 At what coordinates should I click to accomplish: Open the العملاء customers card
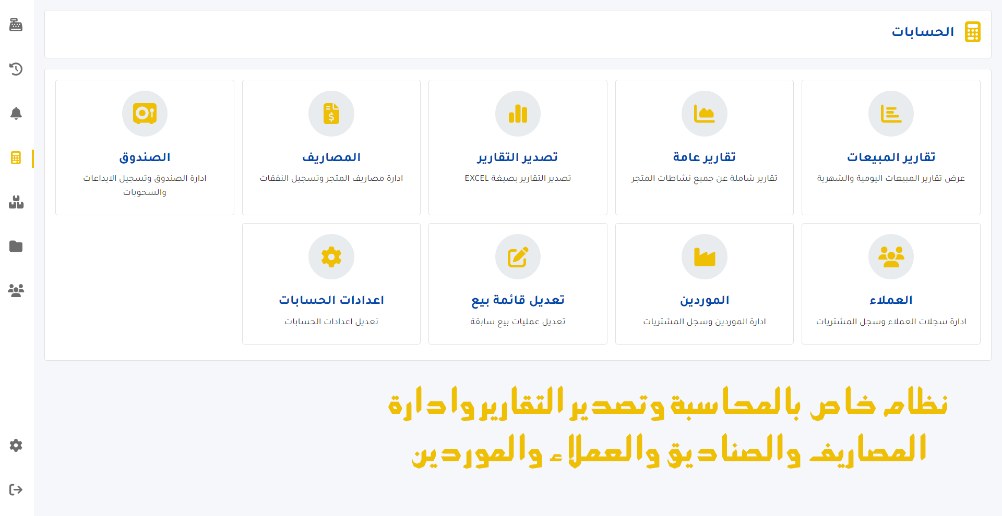click(891, 284)
